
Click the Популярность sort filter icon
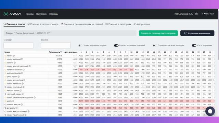click(61, 52)
